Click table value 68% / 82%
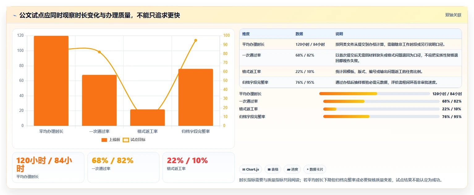 pyautogui.click(x=305, y=55)
